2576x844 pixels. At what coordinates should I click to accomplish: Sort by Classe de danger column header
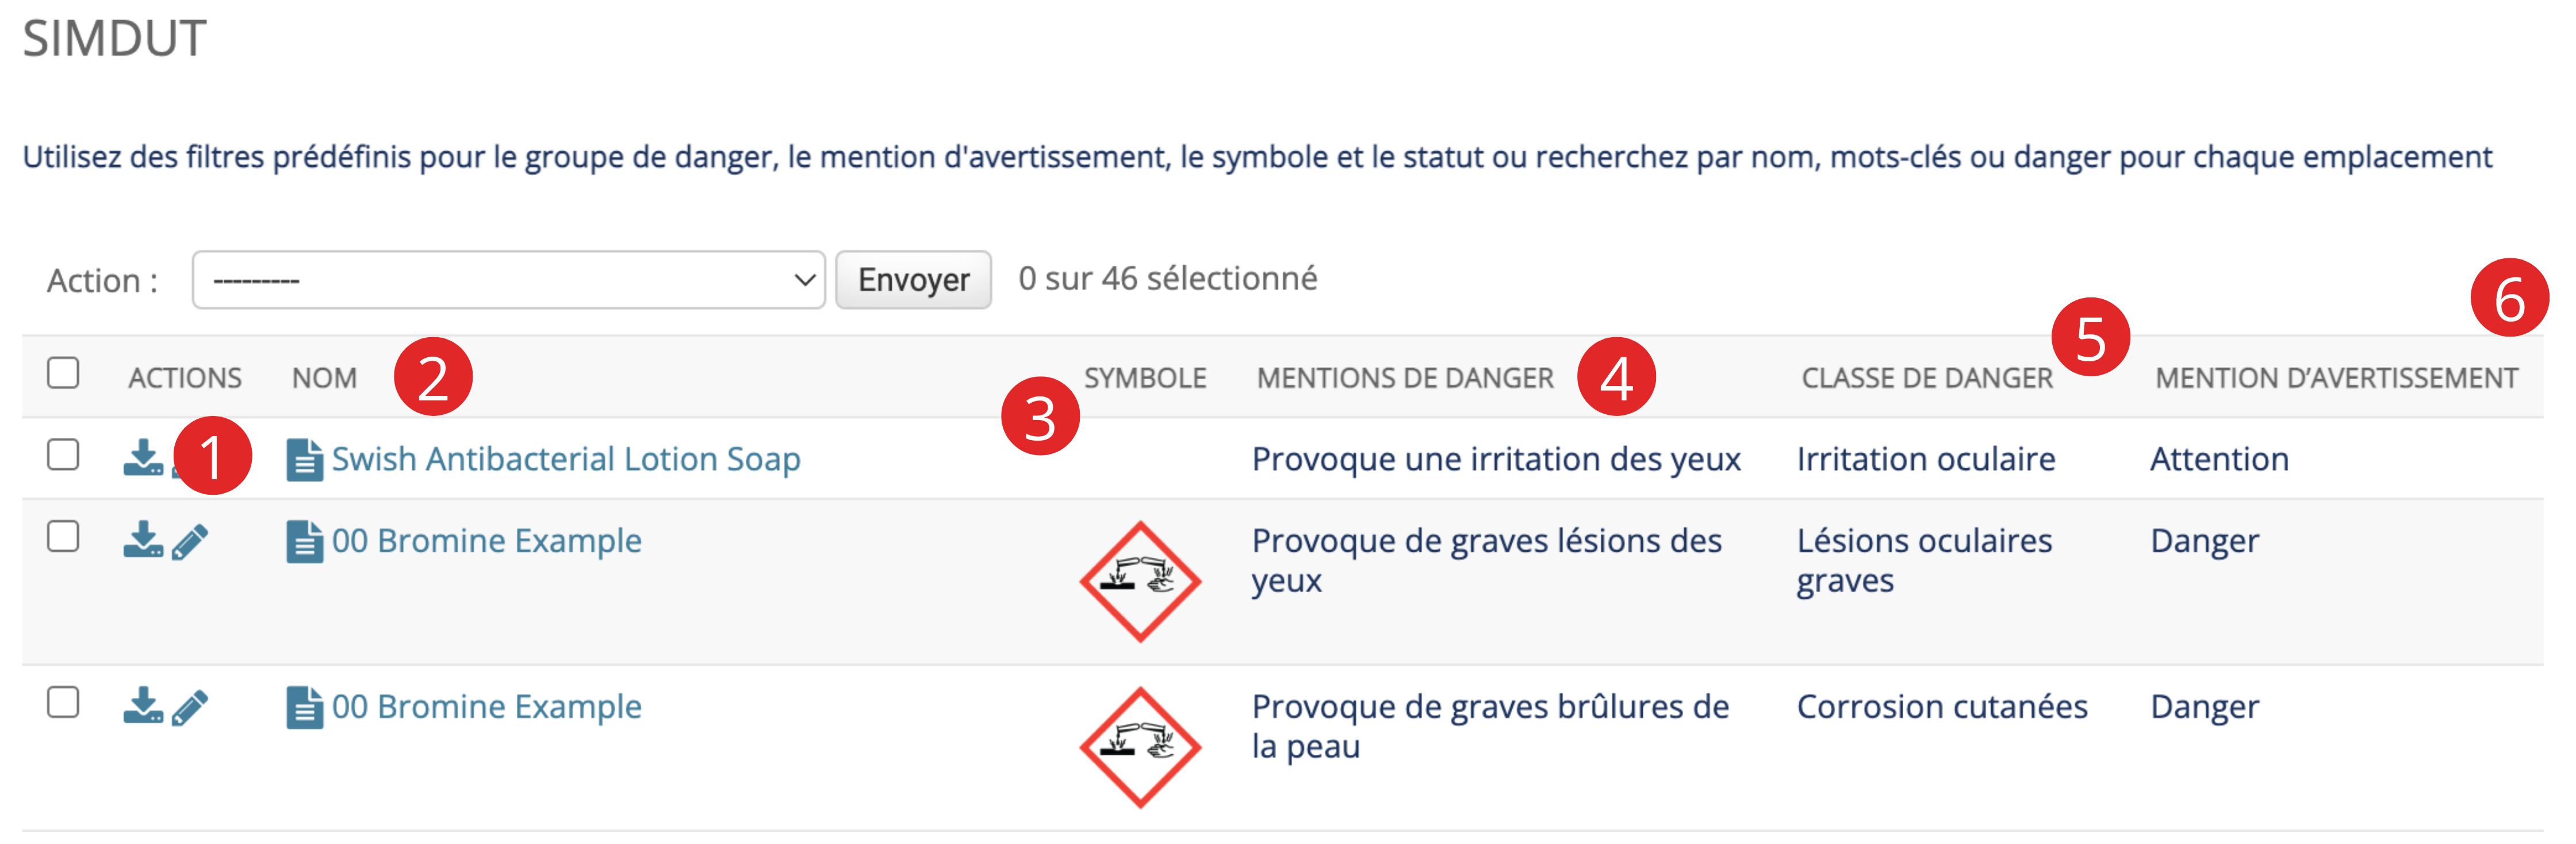[x=1927, y=378]
